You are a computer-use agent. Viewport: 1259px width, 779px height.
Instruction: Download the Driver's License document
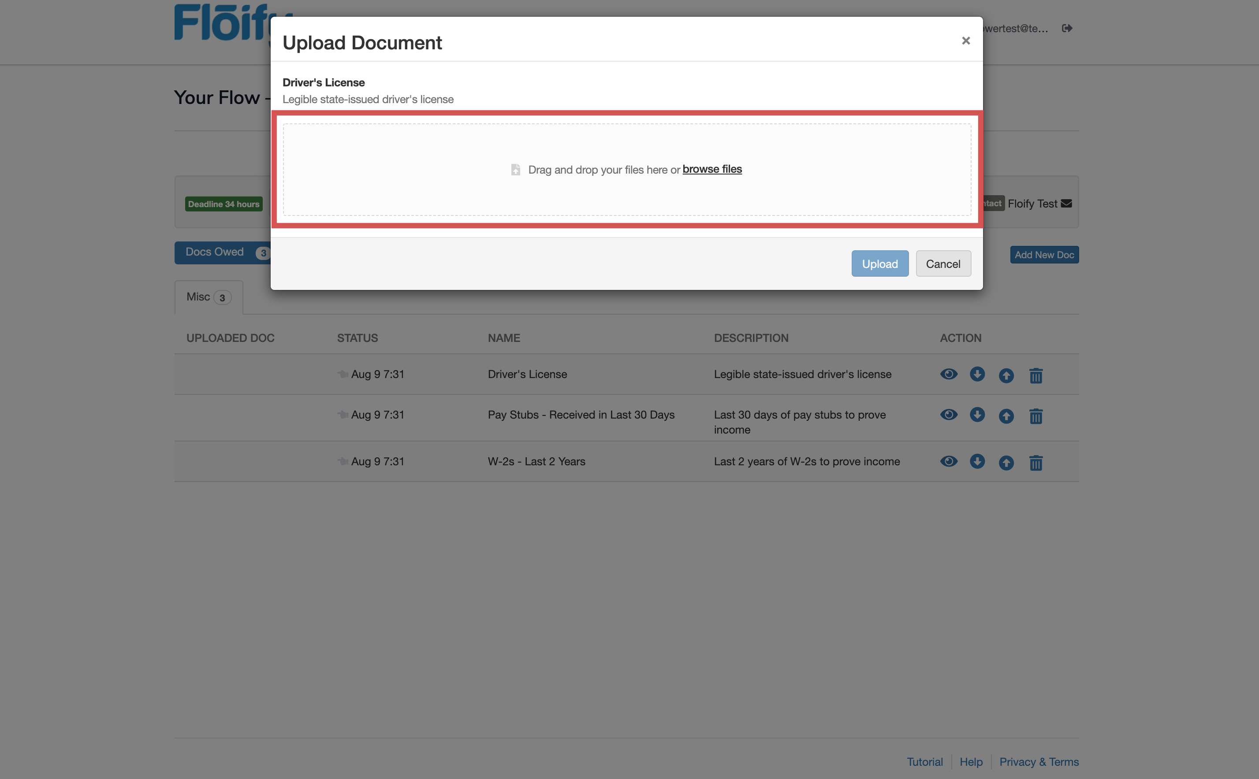(x=977, y=374)
